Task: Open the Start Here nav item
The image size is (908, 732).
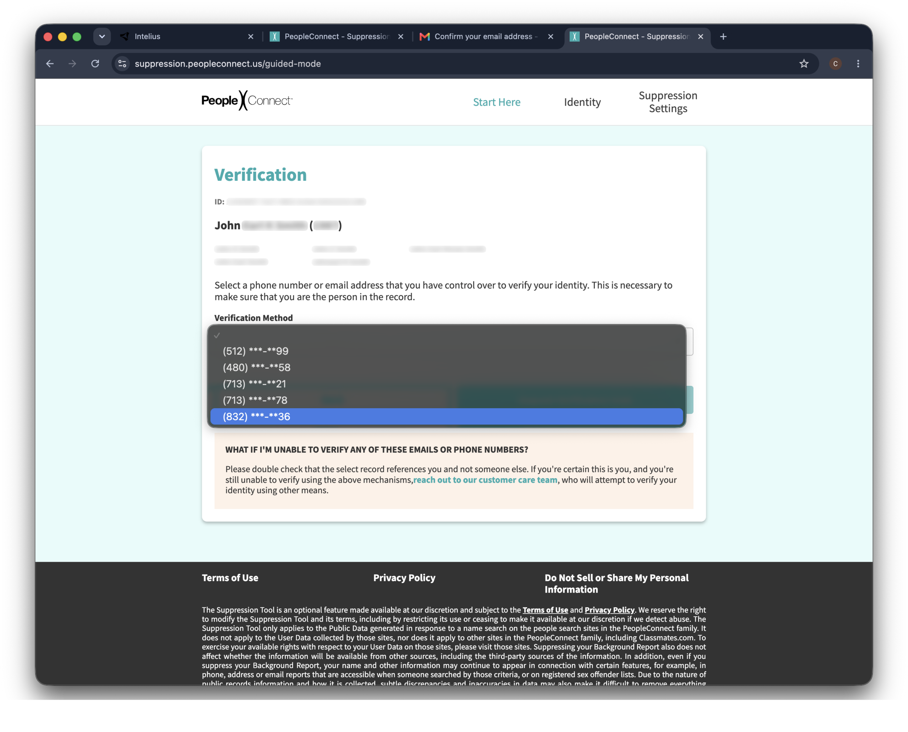Action: point(496,102)
